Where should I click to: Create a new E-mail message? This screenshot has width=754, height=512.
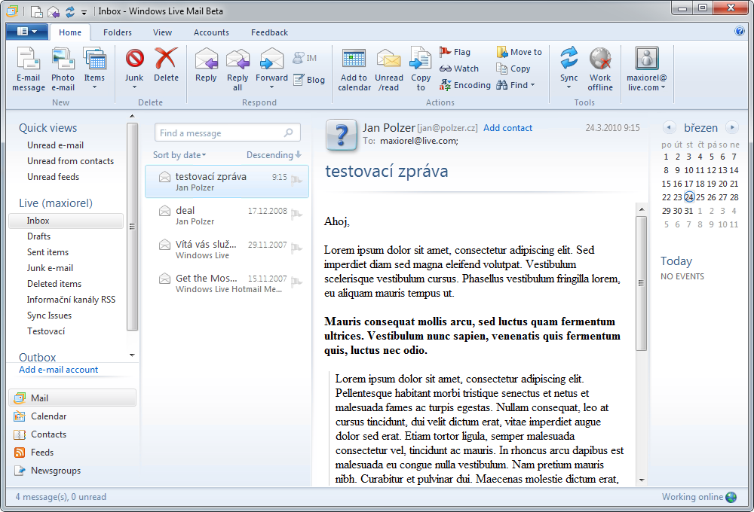point(29,69)
